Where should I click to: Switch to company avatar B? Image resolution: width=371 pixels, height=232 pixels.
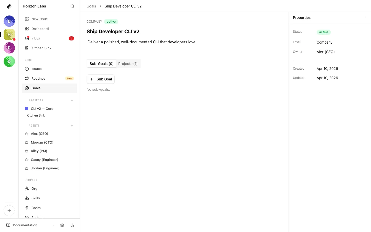pos(9,21)
